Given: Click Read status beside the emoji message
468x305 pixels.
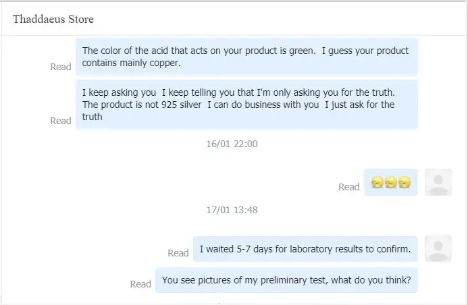Looking at the screenshot, I should pos(349,187).
